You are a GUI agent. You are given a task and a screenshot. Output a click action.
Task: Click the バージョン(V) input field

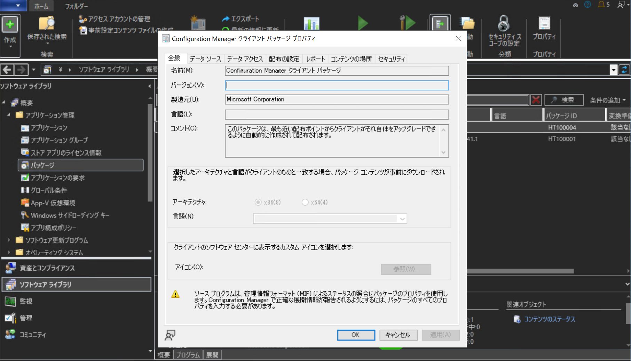point(337,85)
